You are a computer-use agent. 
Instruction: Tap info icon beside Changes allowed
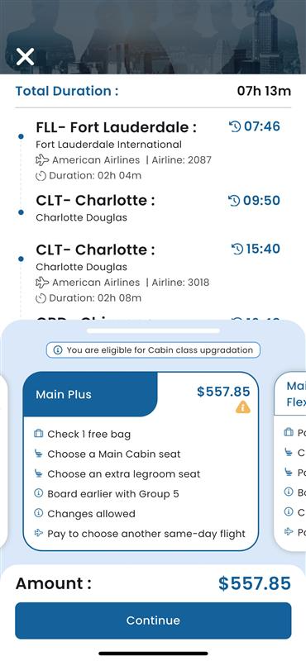tap(38, 513)
